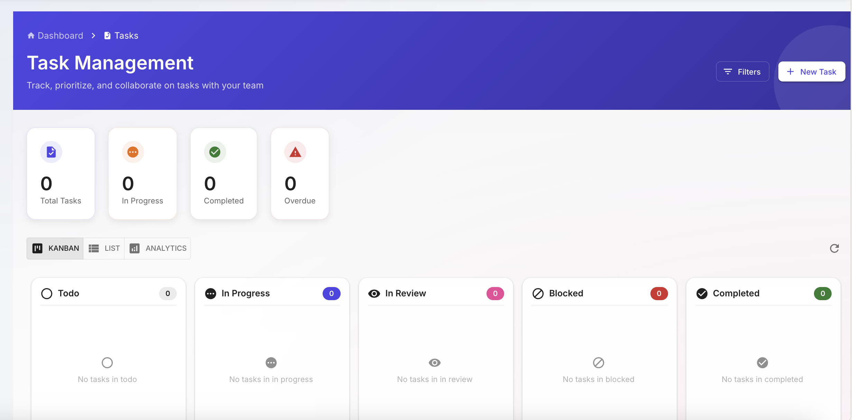
Task: Refresh the task board
Action: click(834, 248)
